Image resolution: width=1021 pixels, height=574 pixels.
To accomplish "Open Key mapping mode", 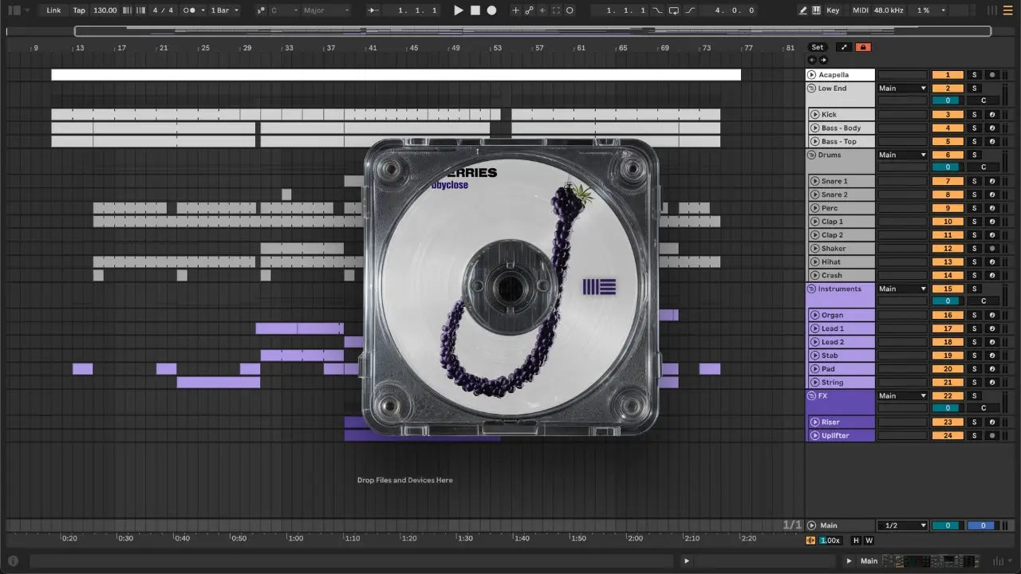I will (834, 10).
